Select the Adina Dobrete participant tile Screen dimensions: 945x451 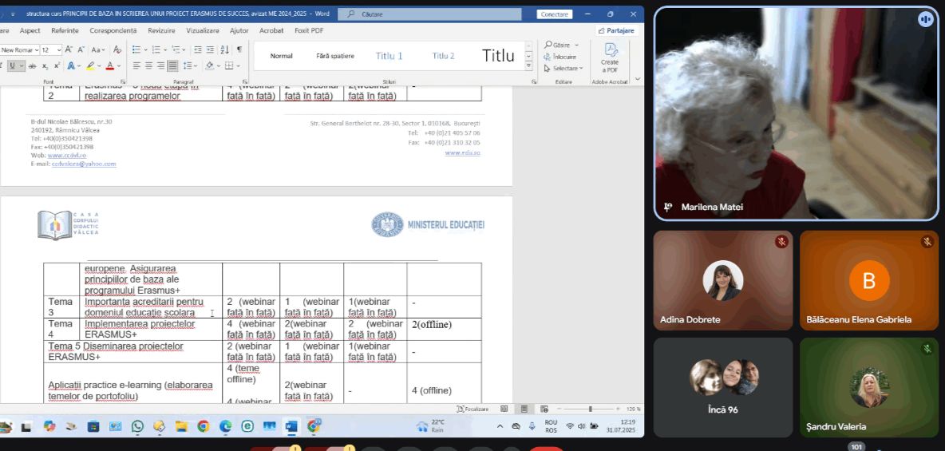723,279
